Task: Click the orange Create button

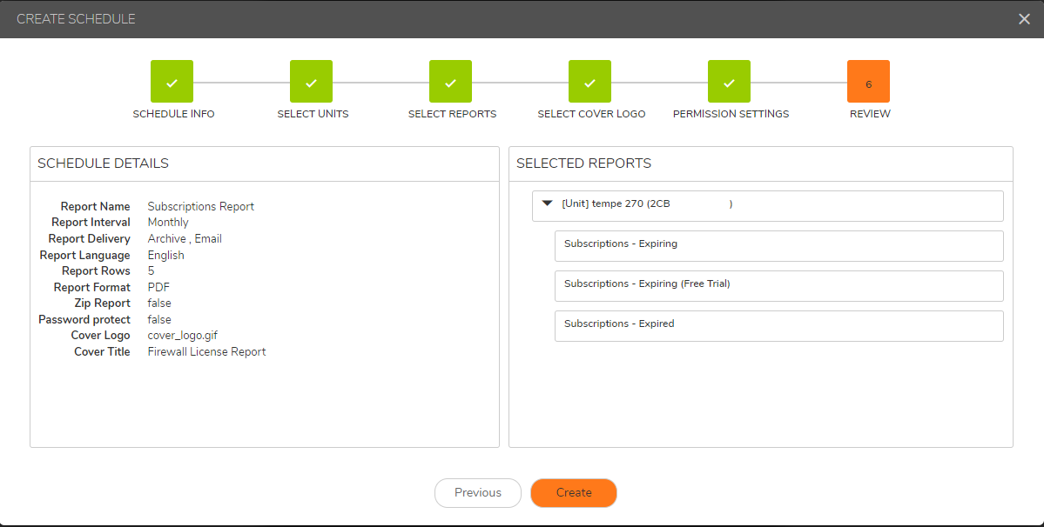Action: click(x=573, y=493)
